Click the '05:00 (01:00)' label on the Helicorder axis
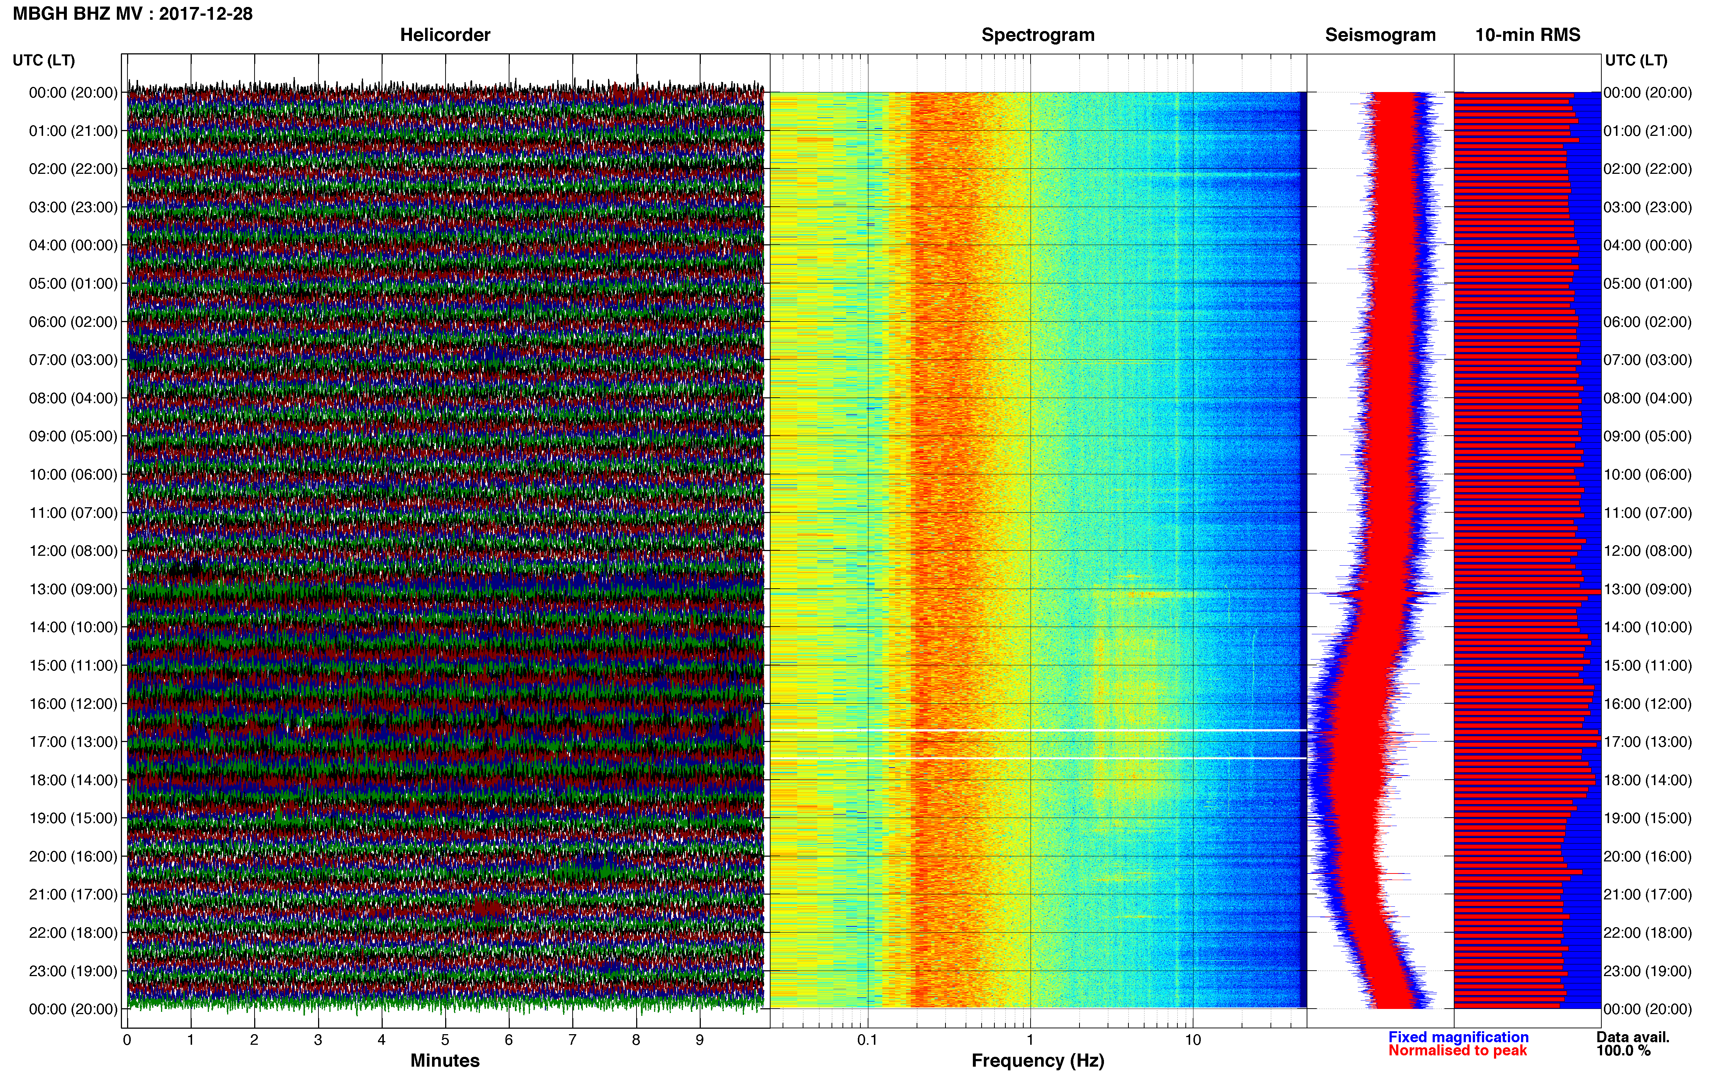The image size is (1731, 1082). [x=73, y=283]
